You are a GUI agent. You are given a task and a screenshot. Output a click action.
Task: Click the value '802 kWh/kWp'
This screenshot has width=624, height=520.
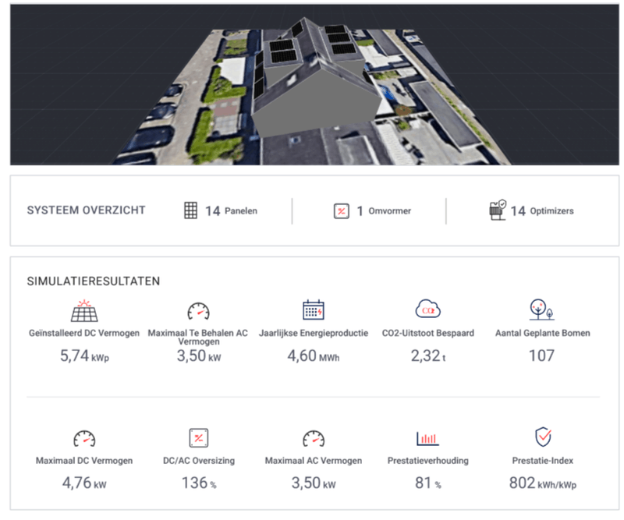pos(543,483)
